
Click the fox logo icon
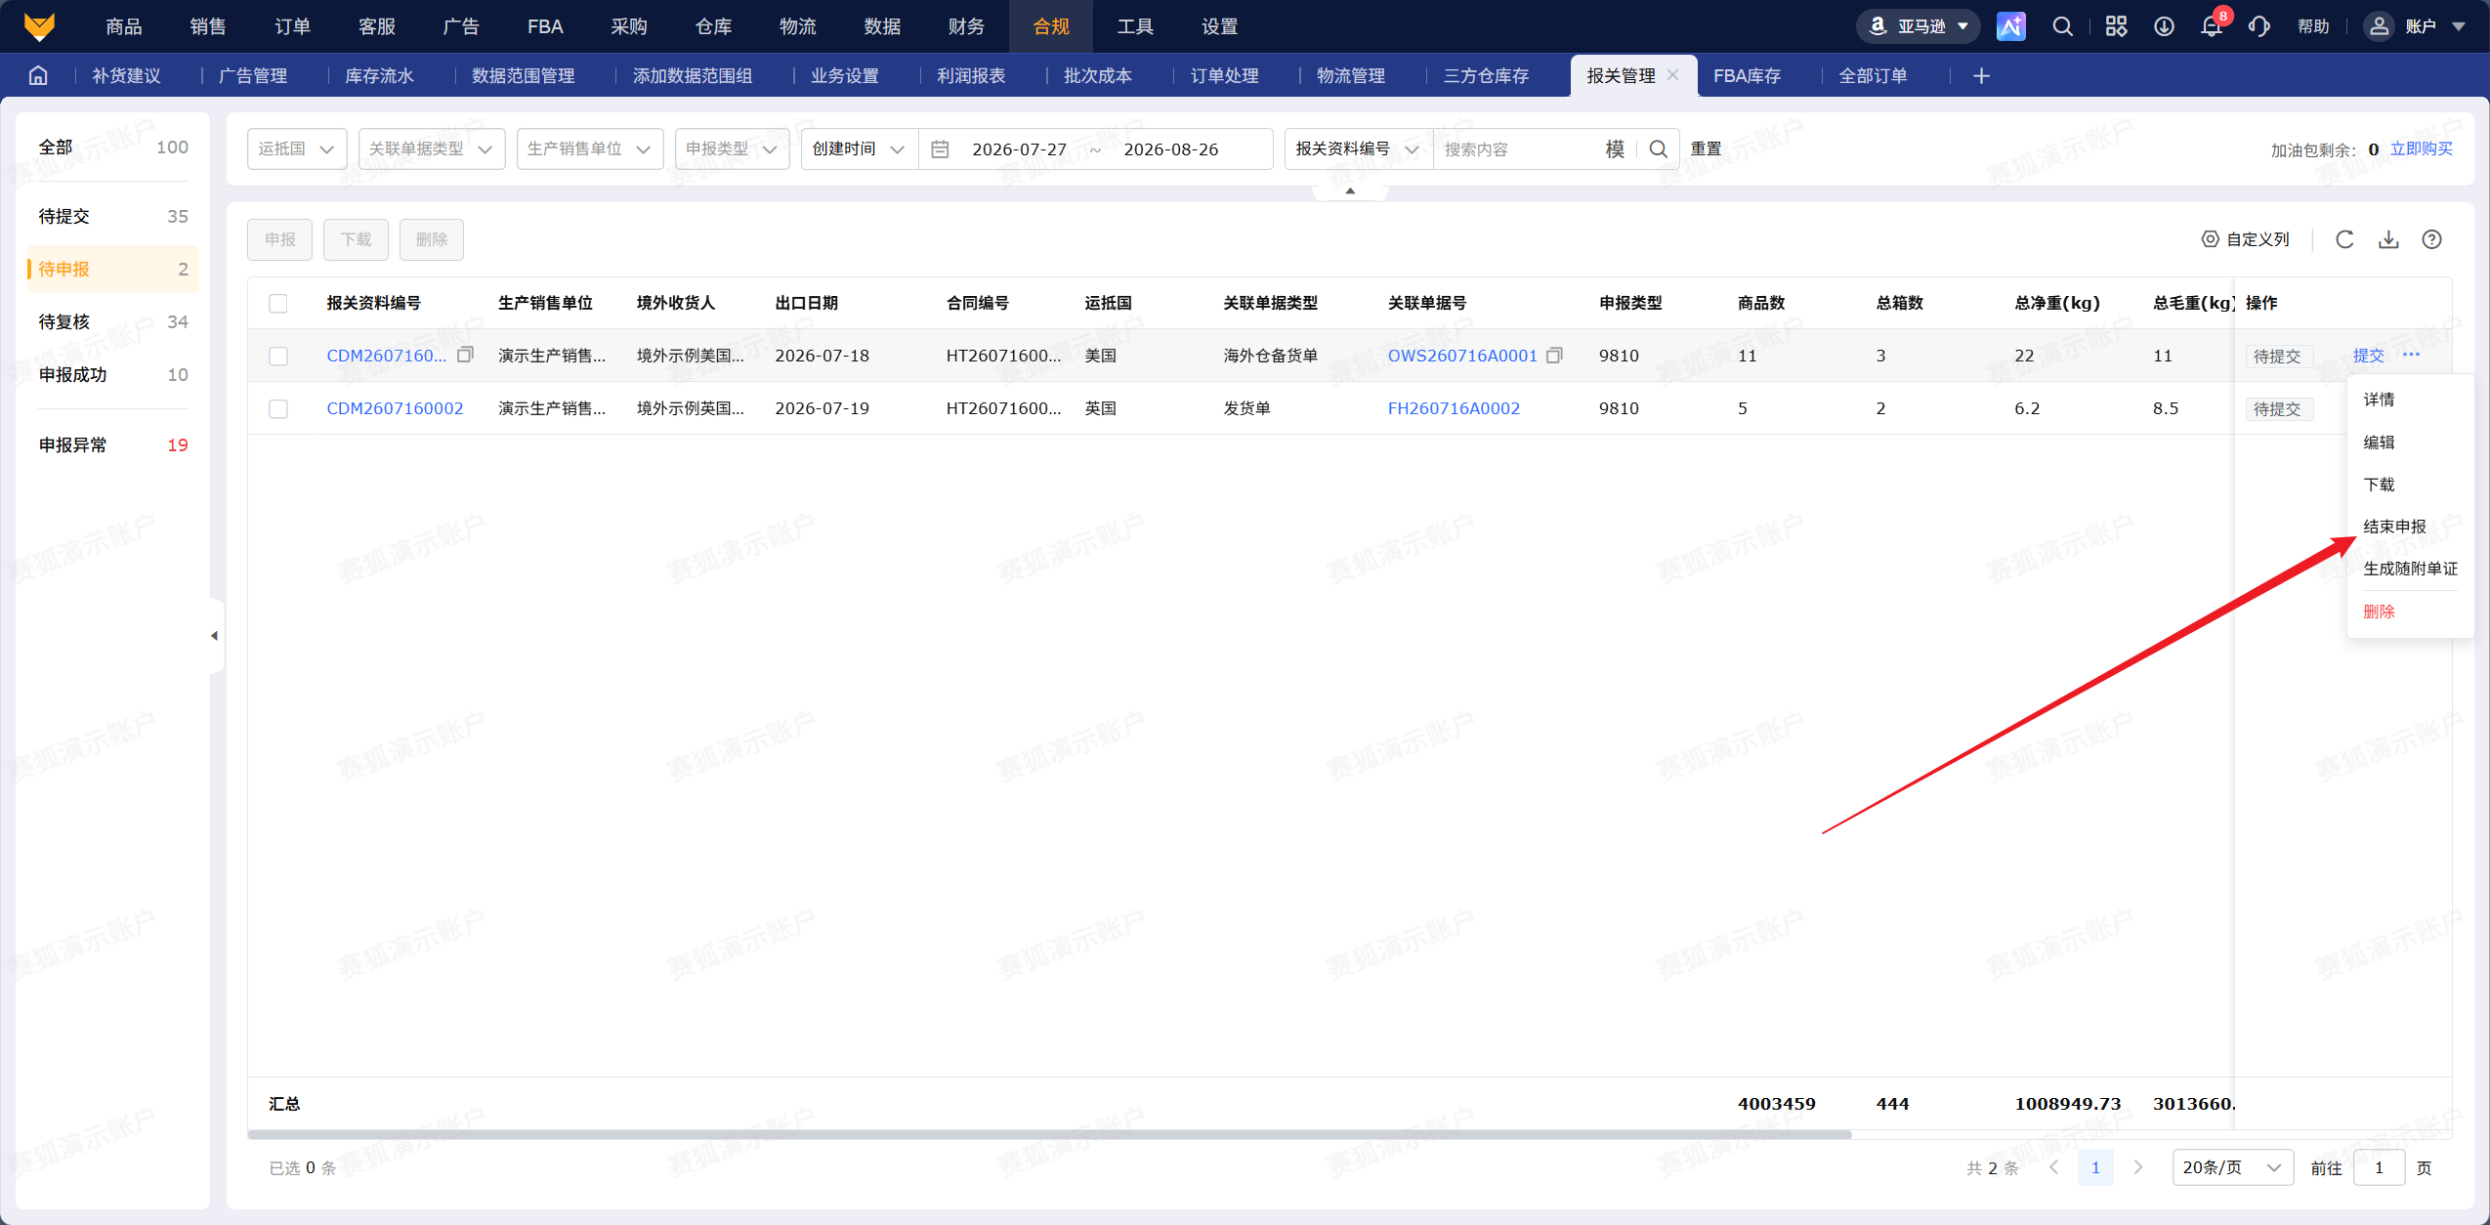tap(39, 25)
